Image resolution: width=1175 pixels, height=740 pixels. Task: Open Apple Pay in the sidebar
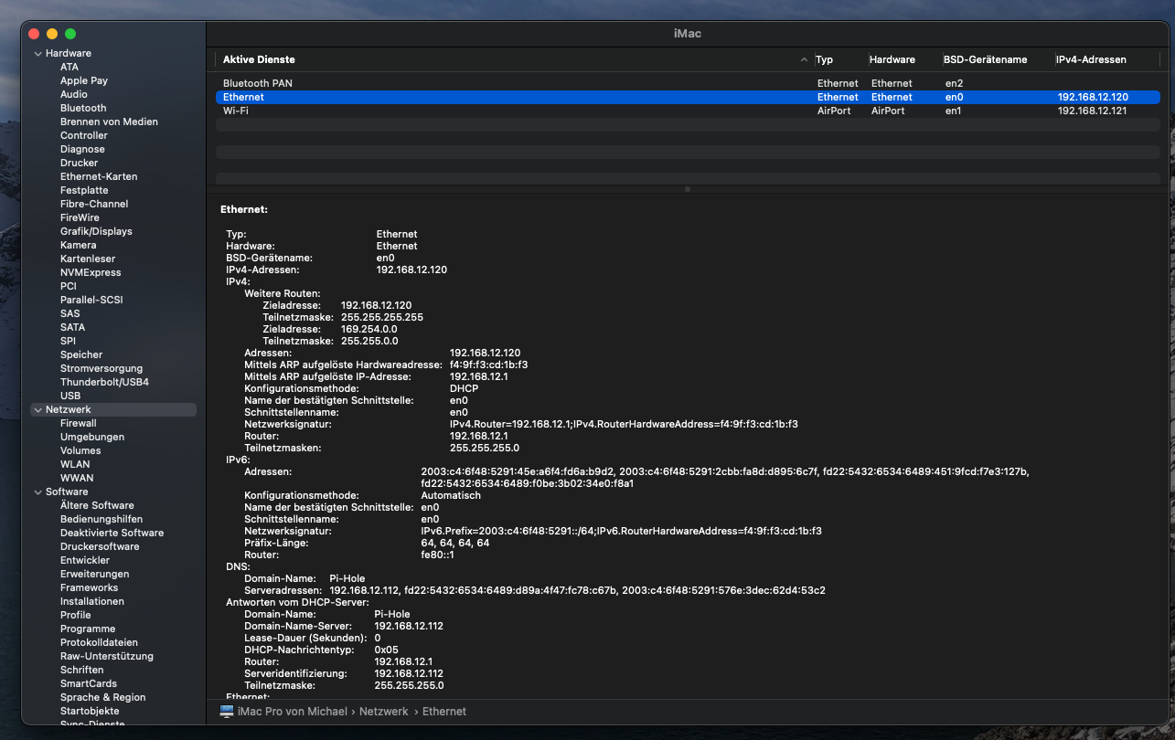tap(84, 80)
